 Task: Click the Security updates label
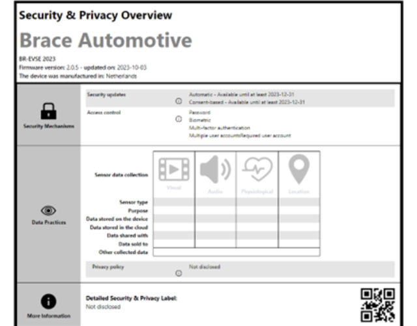pos(106,95)
